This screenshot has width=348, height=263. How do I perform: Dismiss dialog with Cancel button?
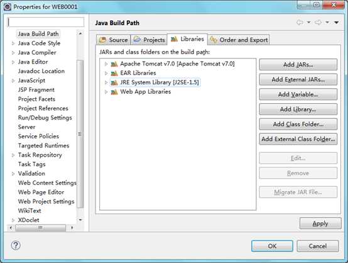point(318,246)
